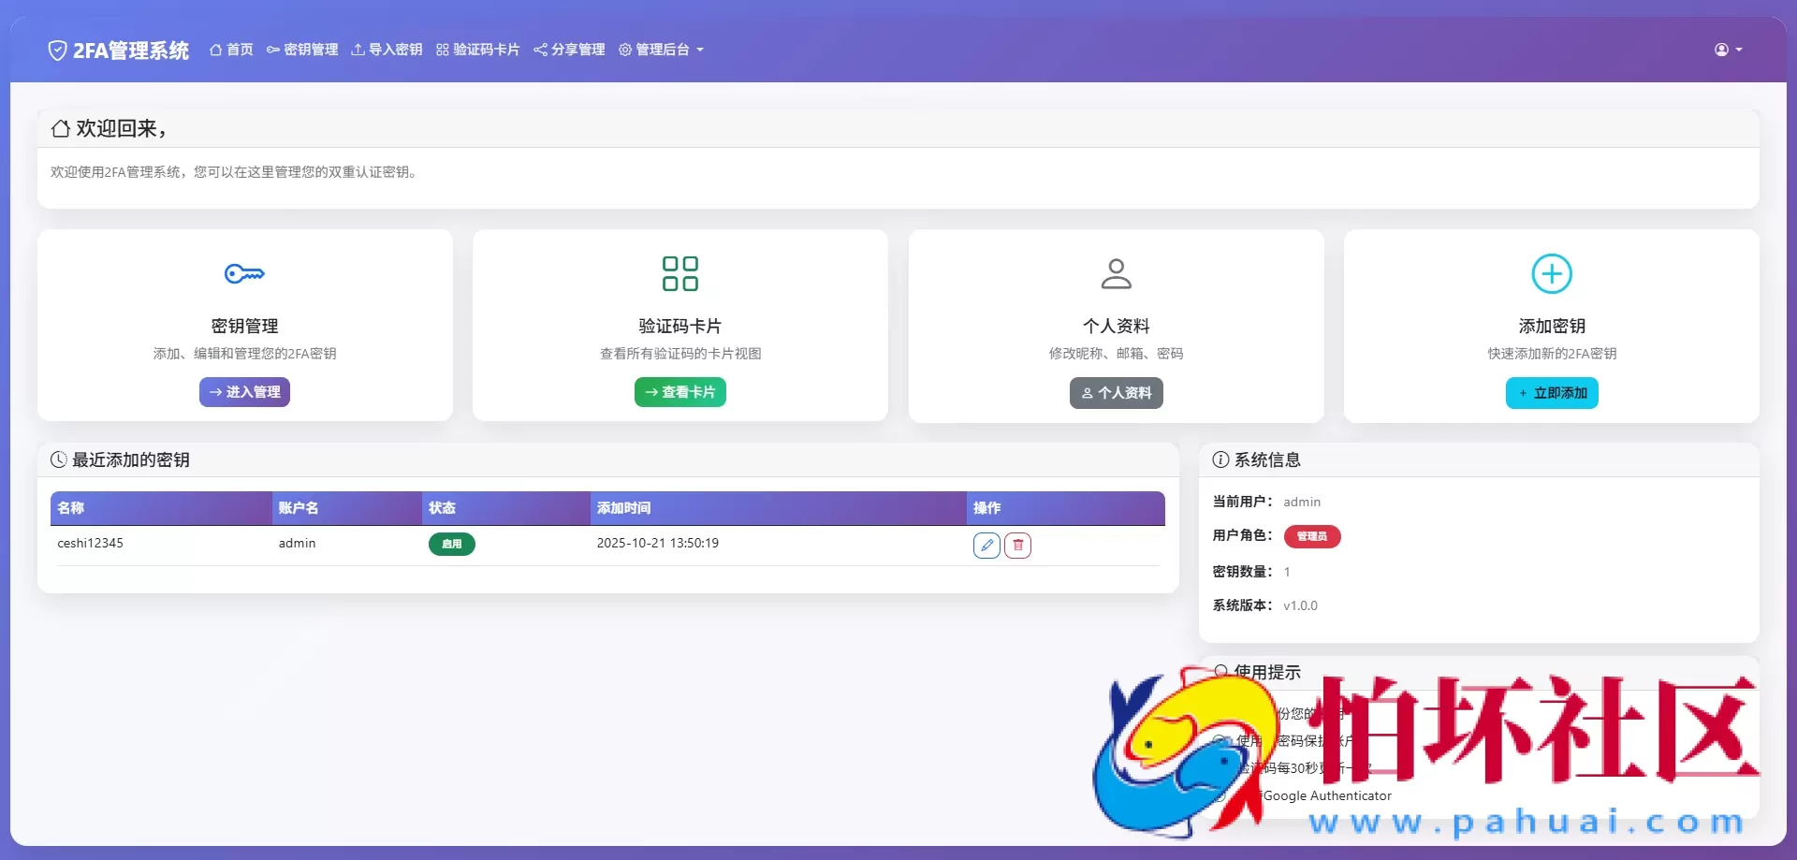Open 导入密钥 from the top menu
Screen dimensions: 1797x860
click(387, 50)
